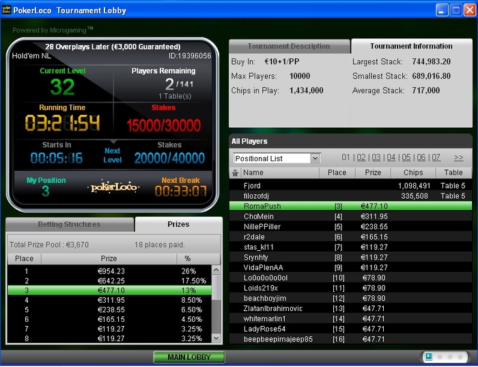Click the 4.50% sixth place prize row
The height and width of the screenshot is (367, 478).
pyautogui.click(x=110, y=319)
